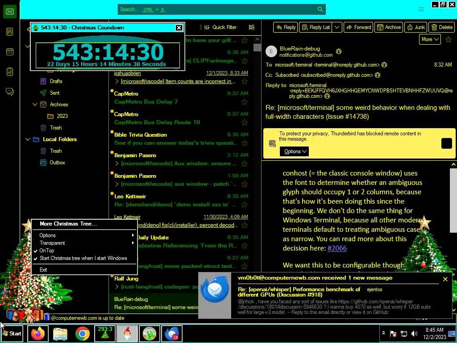Open the Thunderbird hamburger app menu
Viewport: 457px width, 343px height.
point(421,9)
